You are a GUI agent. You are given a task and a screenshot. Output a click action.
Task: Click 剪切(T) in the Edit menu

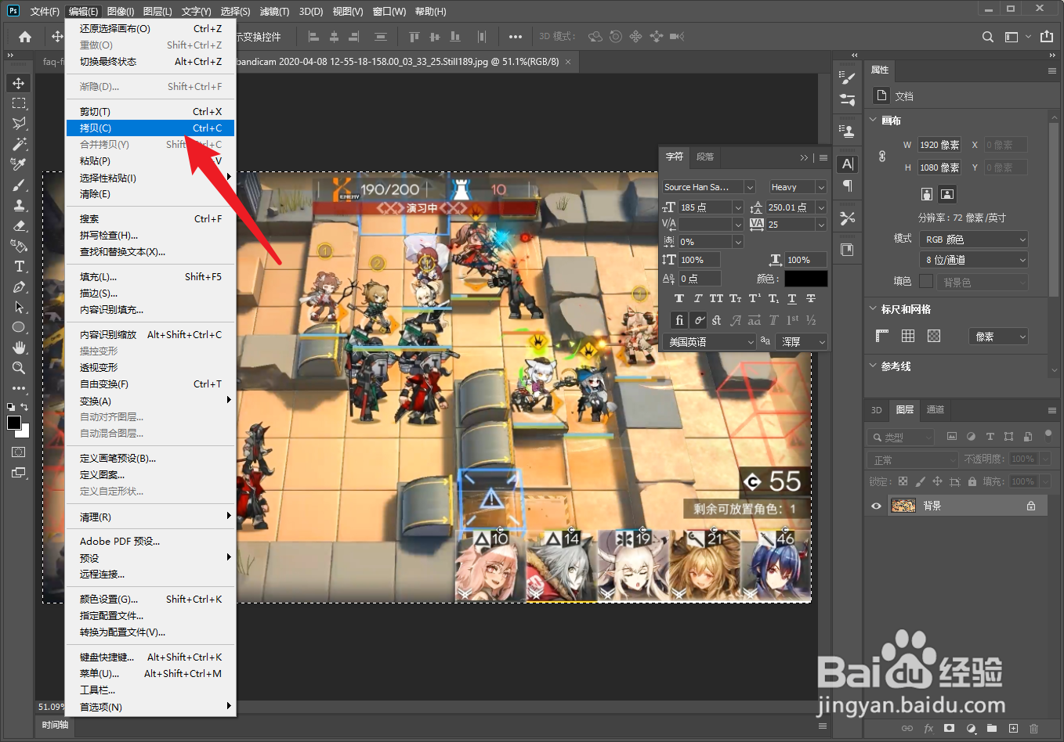tap(150, 112)
